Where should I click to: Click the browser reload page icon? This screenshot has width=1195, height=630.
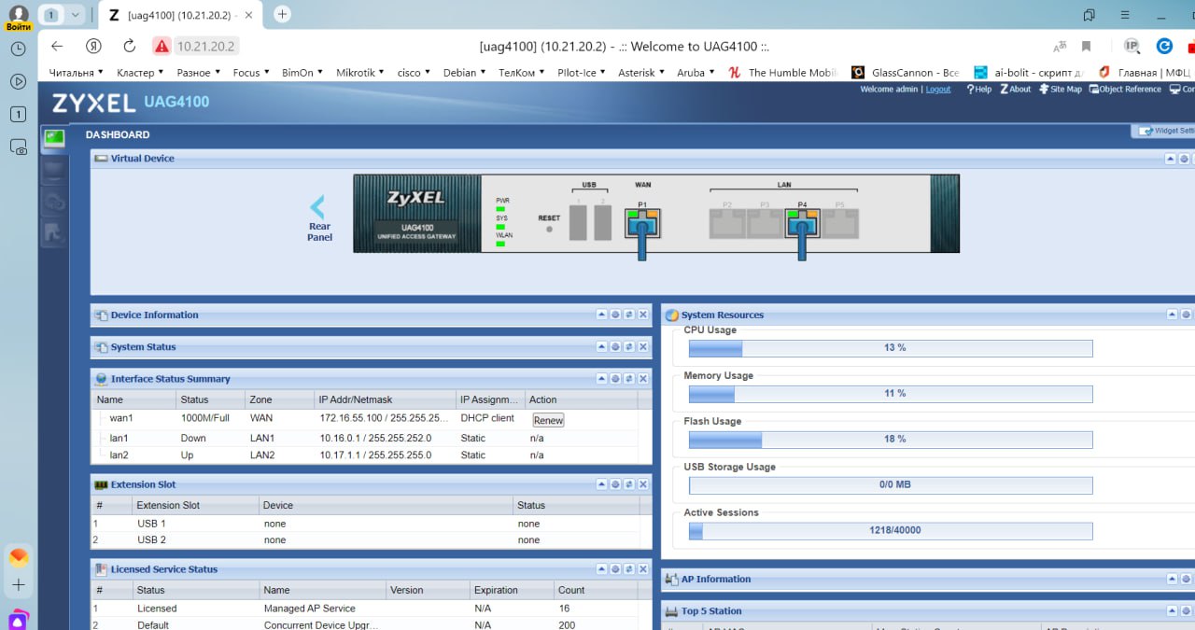coord(130,46)
